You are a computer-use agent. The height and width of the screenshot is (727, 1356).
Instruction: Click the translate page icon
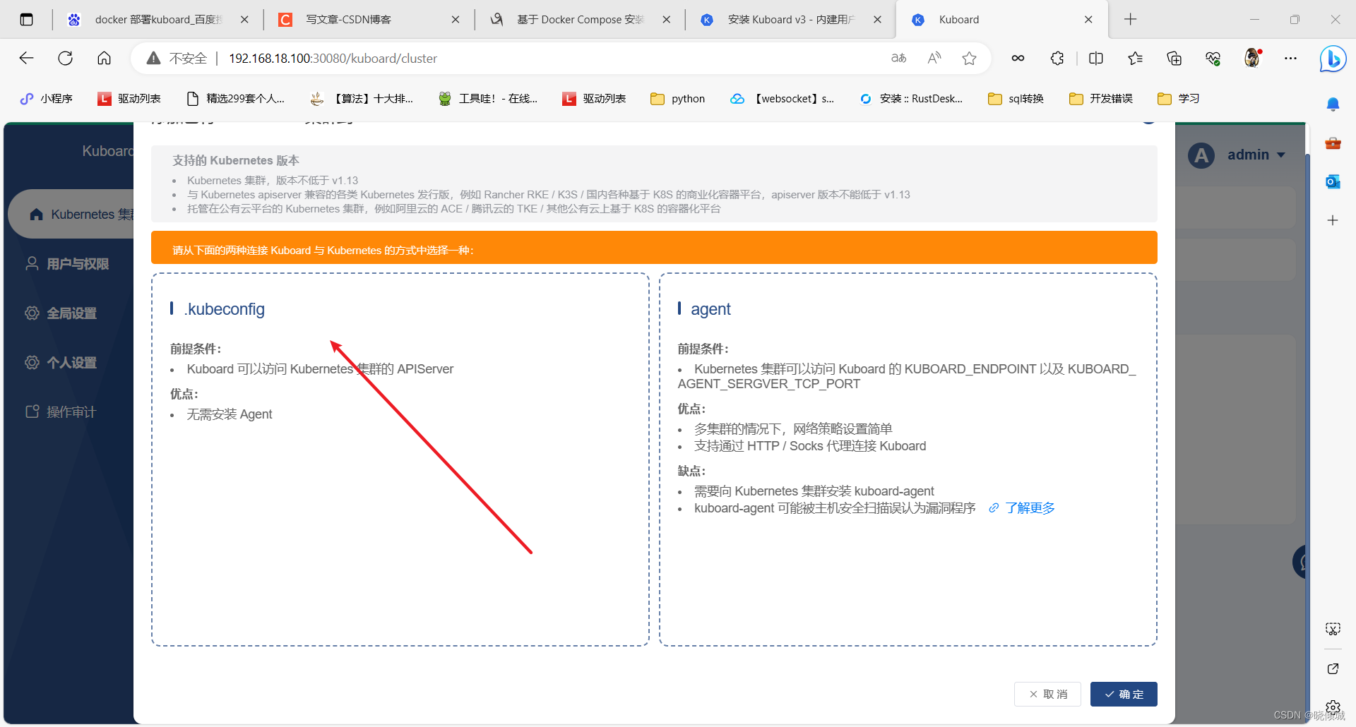point(898,58)
